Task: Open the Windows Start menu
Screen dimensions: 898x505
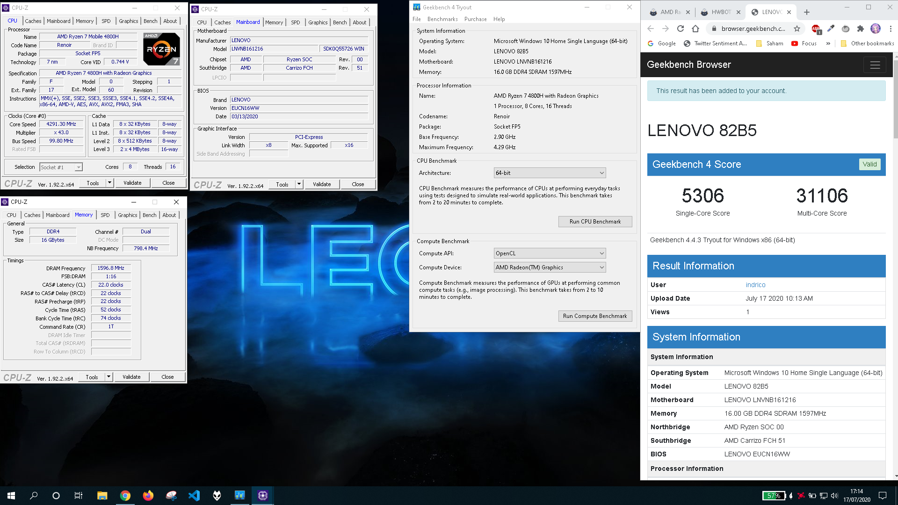Action: (x=11, y=496)
